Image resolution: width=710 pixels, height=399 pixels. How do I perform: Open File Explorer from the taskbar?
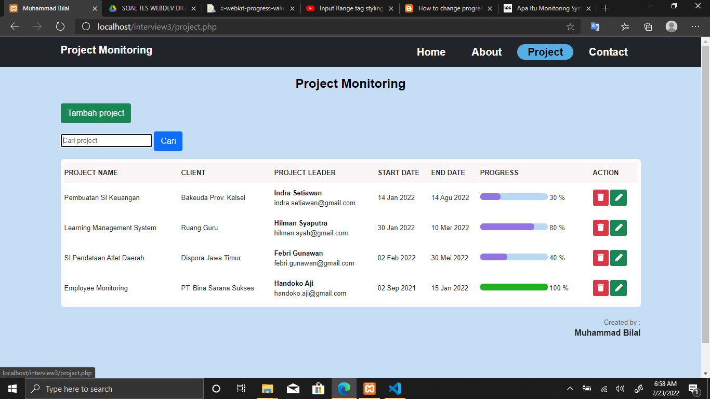tap(267, 389)
